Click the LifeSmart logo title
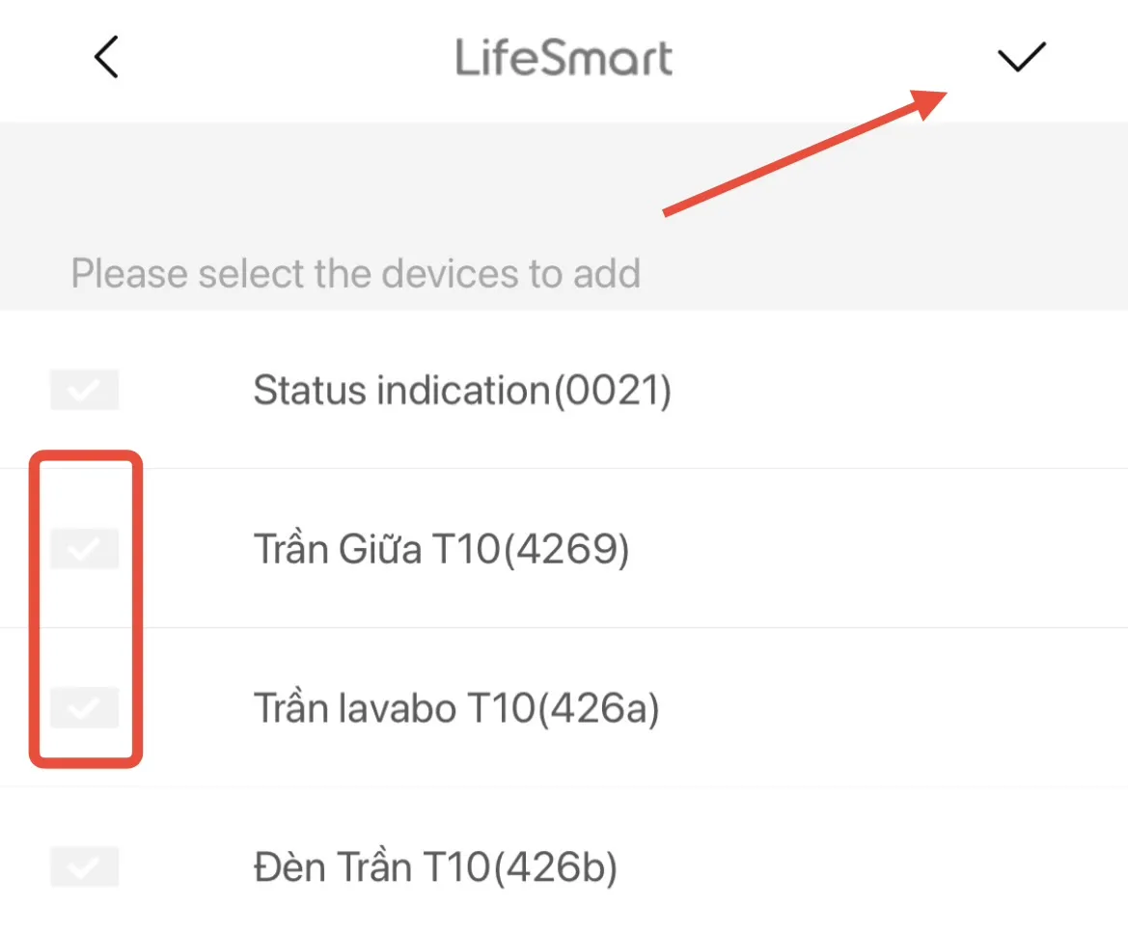This screenshot has height=932, width=1128. tap(564, 59)
